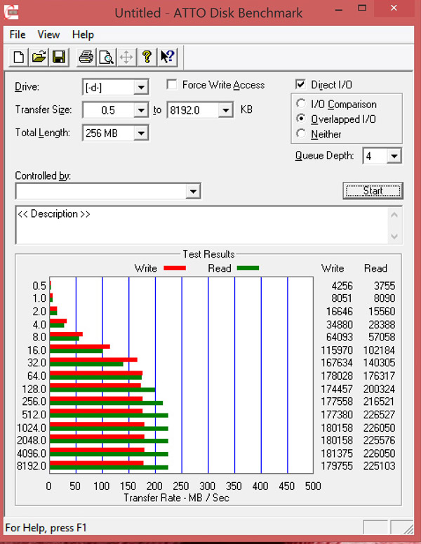The width and height of the screenshot is (421, 544).
Task: Open a saved benchmark file icon
Action: pos(39,58)
